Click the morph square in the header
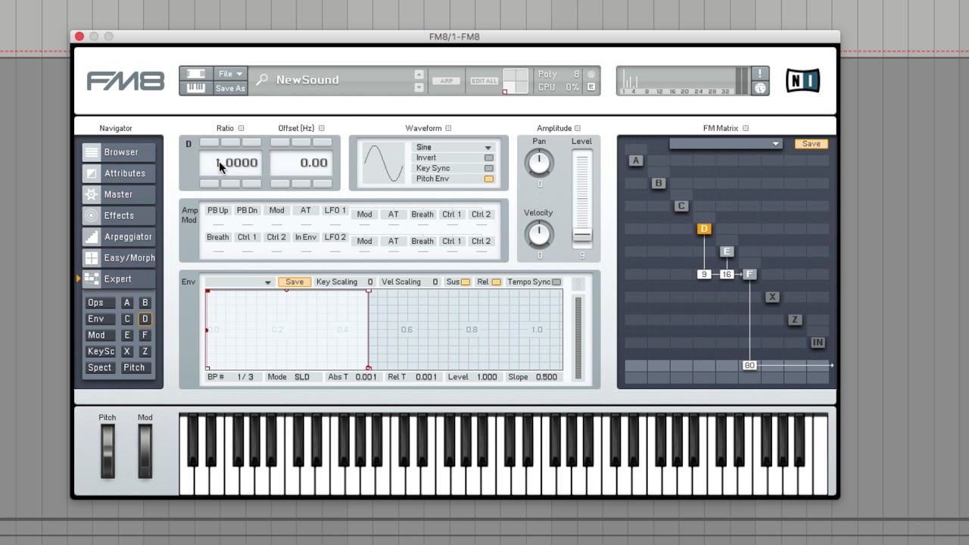 tap(516, 81)
